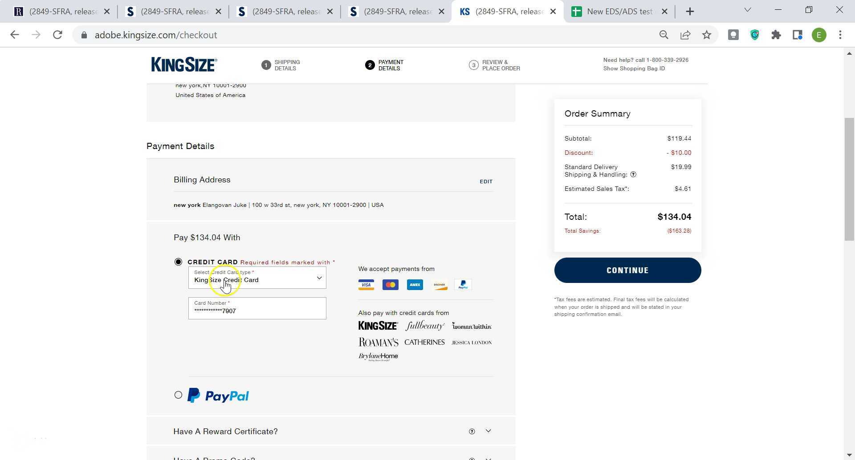
Task: Open the tab search dropdown arrow
Action: click(748, 10)
